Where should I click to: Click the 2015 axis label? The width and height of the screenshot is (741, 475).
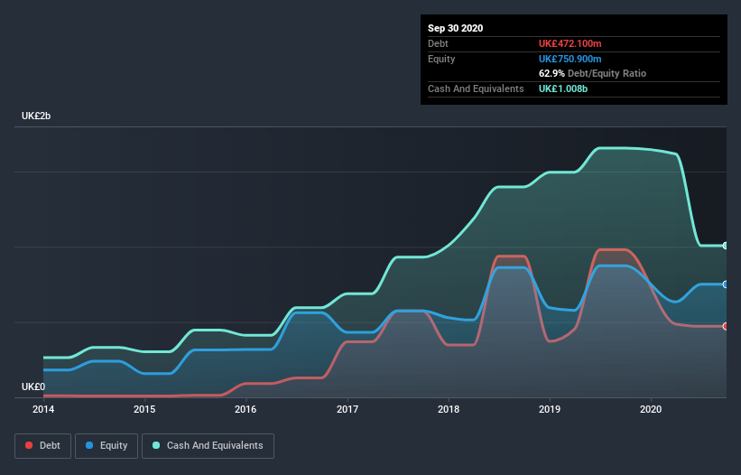144,409
